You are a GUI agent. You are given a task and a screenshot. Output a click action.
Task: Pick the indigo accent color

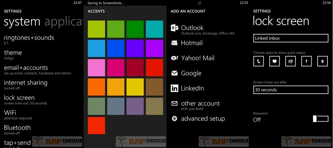coord(135,48)
